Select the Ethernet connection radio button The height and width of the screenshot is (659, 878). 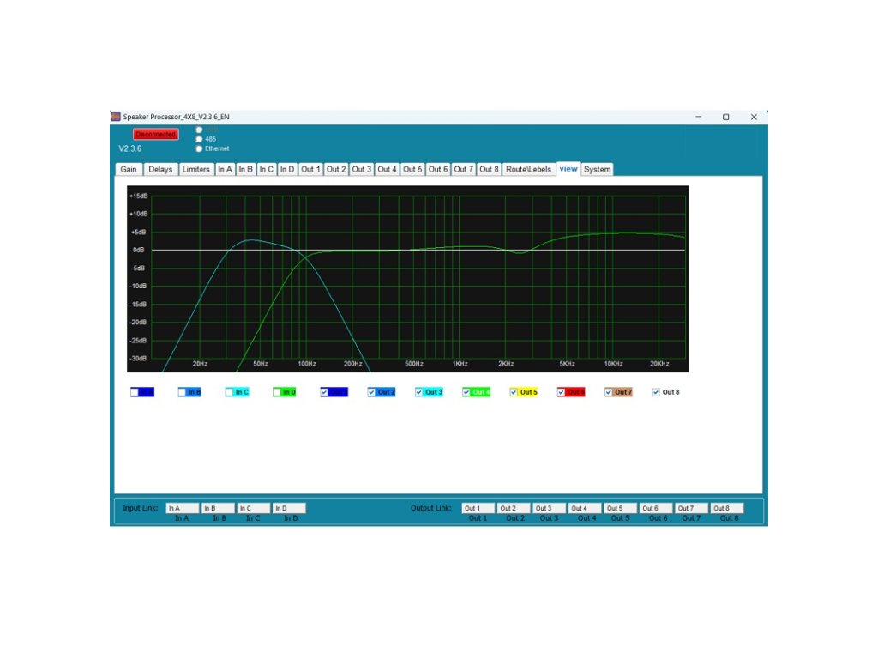pos(200,148)
